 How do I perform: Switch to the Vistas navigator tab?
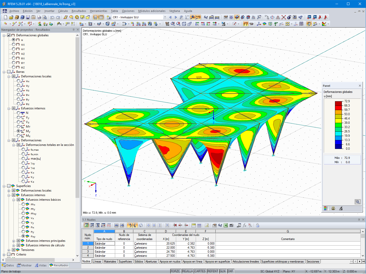click(x=41, y=265)
